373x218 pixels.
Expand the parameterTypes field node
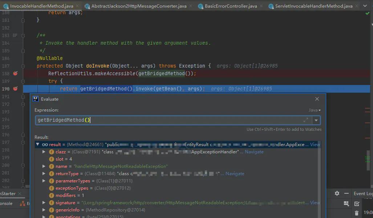(x=44, y=181)
